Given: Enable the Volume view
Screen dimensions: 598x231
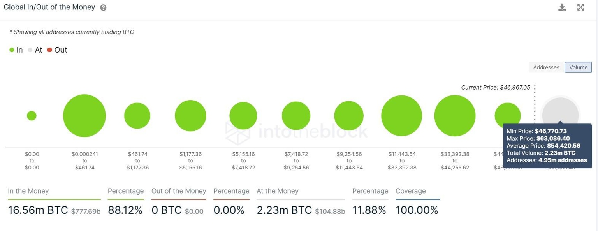Looking at the screenshot, I should 578,67.
